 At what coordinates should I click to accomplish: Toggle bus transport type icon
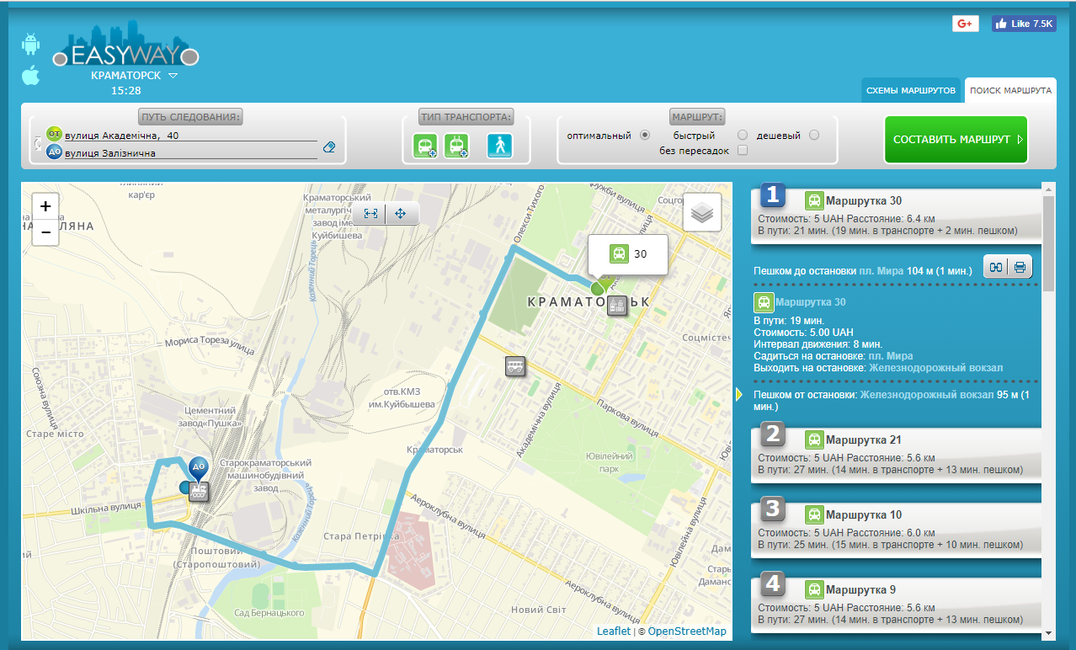point(424,146)
